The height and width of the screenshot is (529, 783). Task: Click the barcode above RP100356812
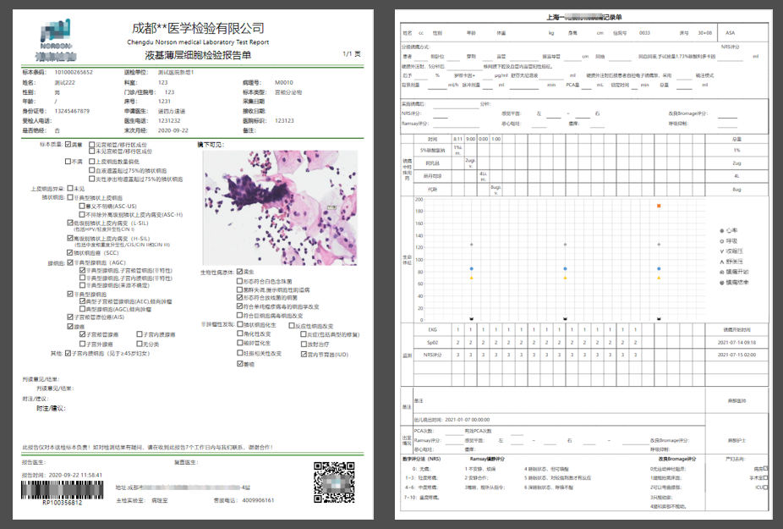tap(62, 490)
